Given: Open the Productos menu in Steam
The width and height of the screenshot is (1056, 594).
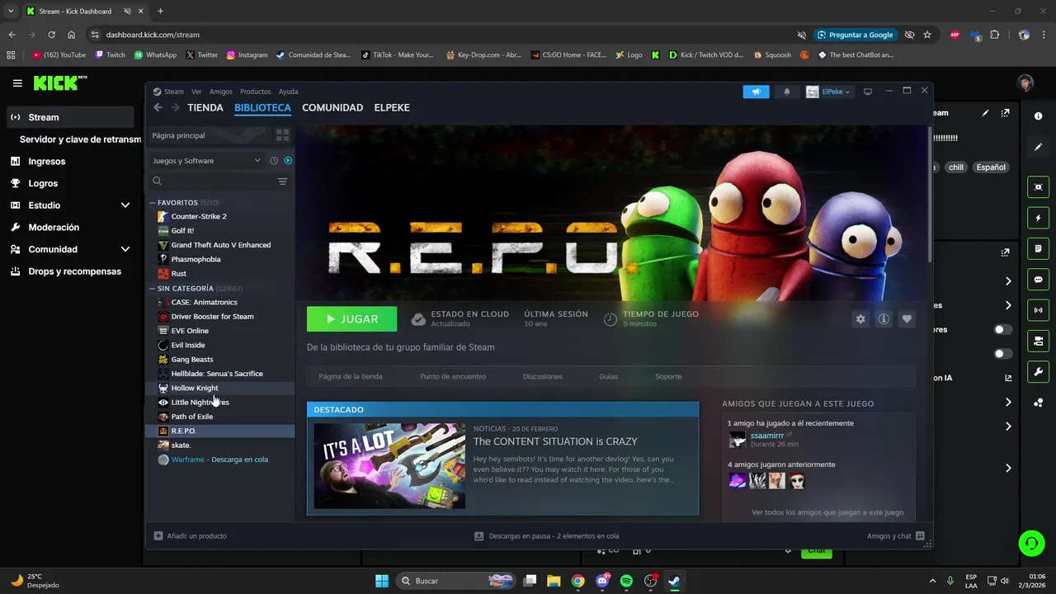Looking at the screenshot, I should point(256,92).
